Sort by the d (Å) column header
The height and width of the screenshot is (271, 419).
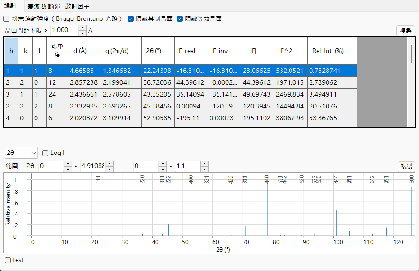tap(84, 51)
